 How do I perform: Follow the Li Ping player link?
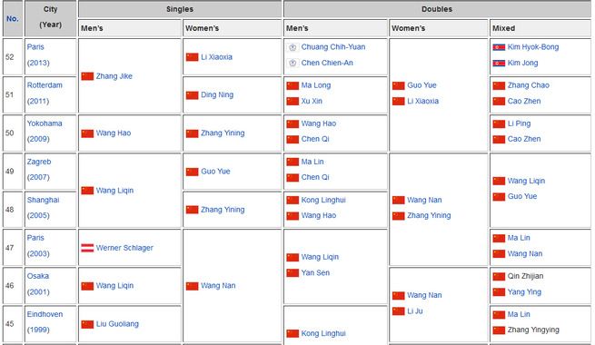click(519, 123)
